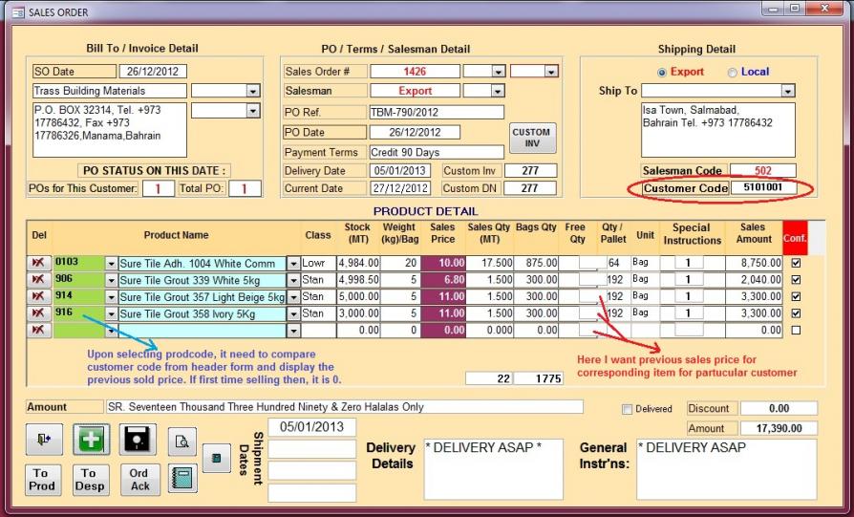Click the Product Name column header
854x517 pixels.
[177, 235]
